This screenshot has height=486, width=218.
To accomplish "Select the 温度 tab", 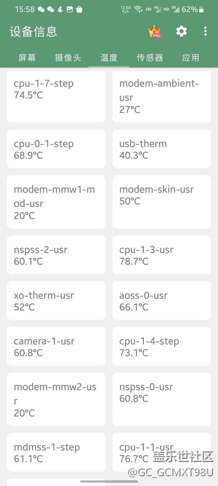I will pos(109,58).
